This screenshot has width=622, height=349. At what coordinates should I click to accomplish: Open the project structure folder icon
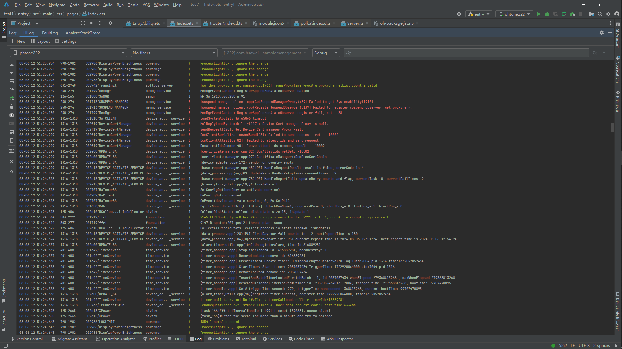tap(592, 14)
